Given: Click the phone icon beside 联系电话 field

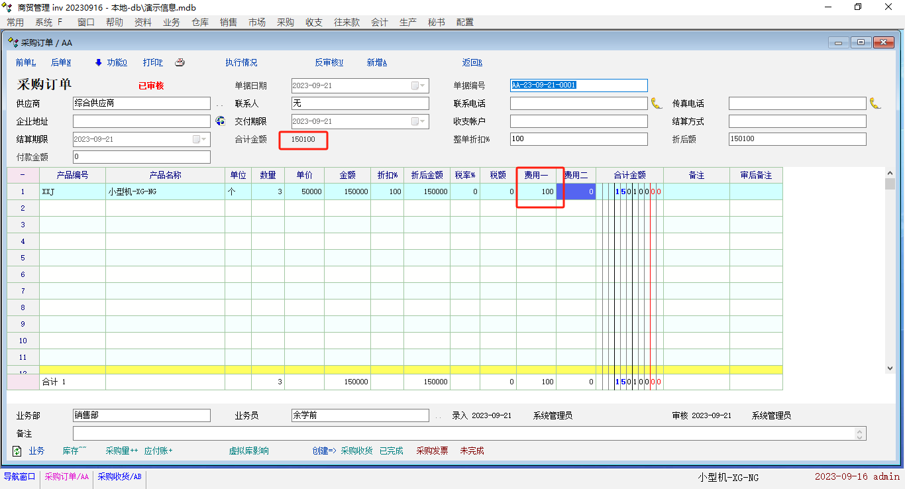Looking at the screenshot, I should 656,103.
